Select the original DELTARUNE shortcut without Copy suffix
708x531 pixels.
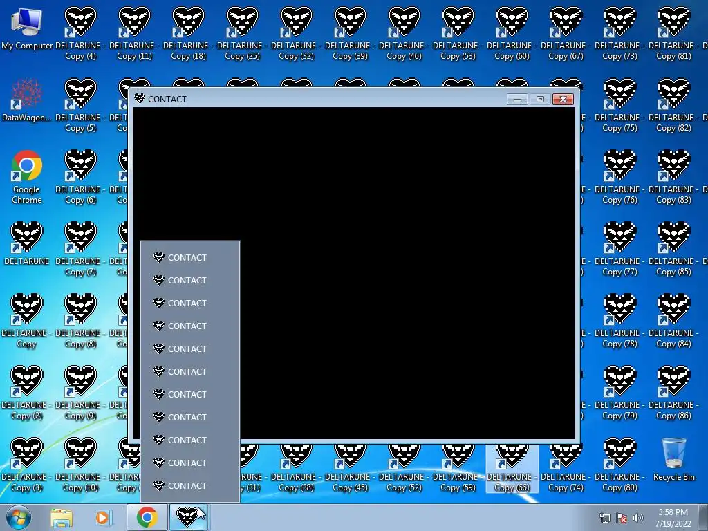tap(27, 244)
